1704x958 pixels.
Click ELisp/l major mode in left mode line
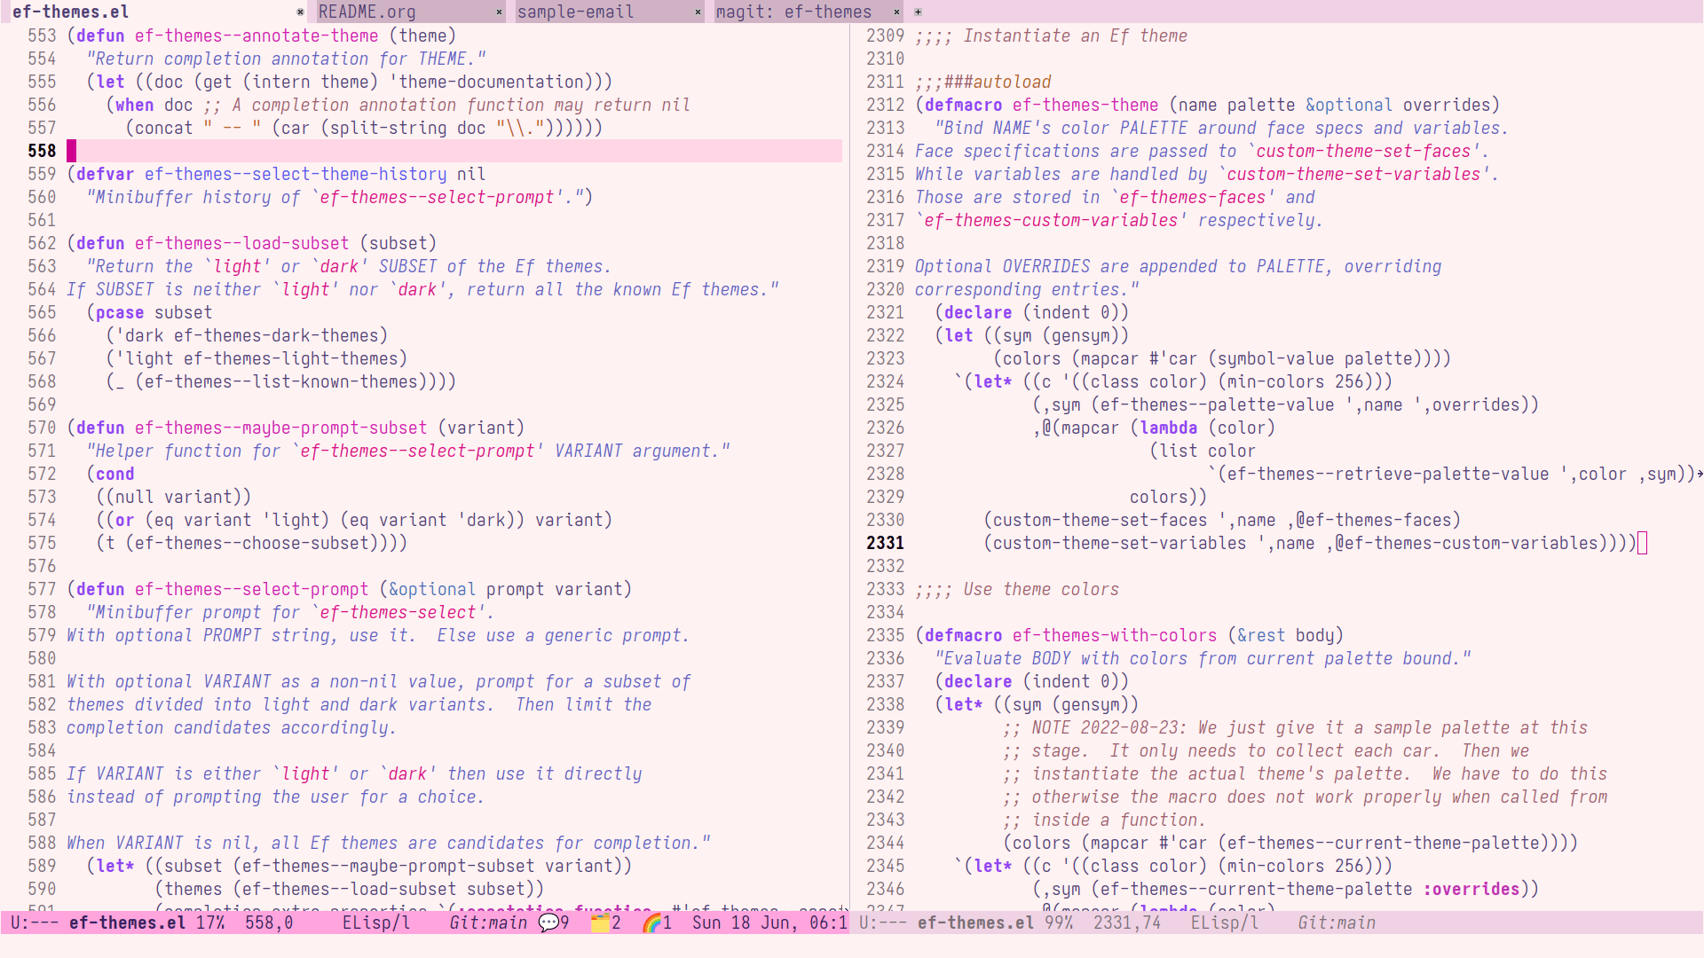point(376,923)
